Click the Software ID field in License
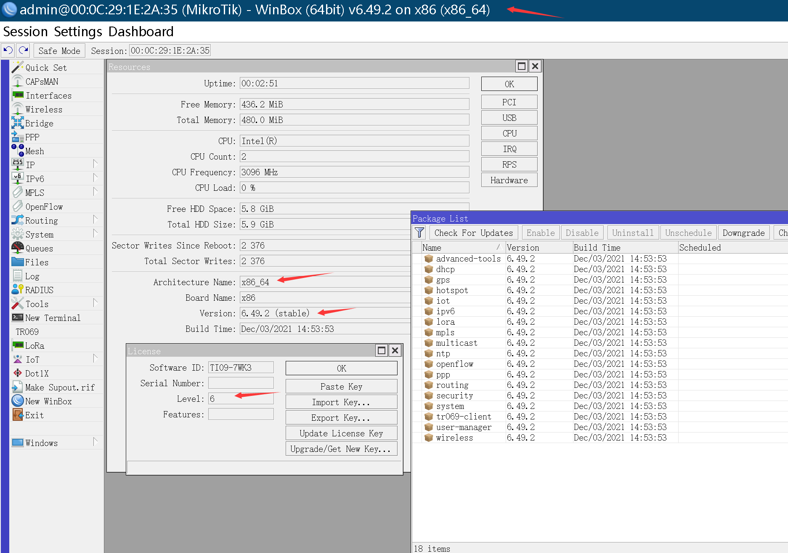Screen dimensions: 788x553 point(241,367)
